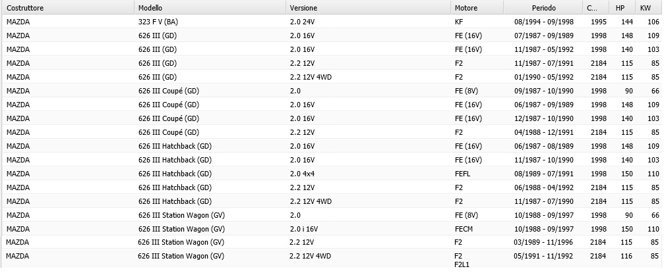664x273 pixels.
Task: Sort by the Motore column header
Action: tap(477, 8)
